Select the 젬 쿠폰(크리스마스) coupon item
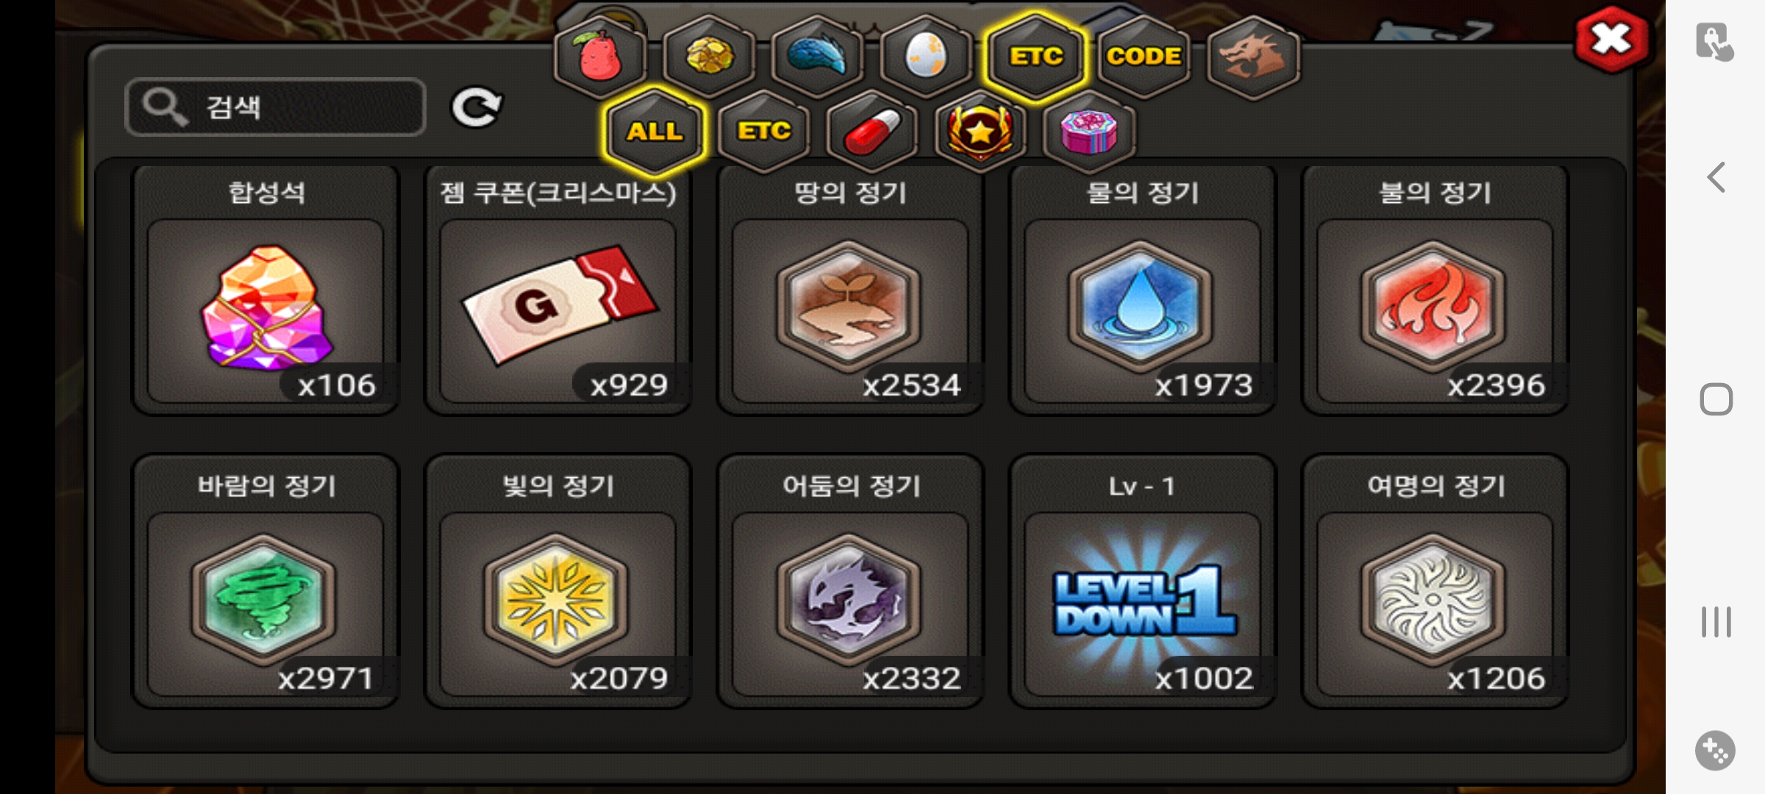 557,290
